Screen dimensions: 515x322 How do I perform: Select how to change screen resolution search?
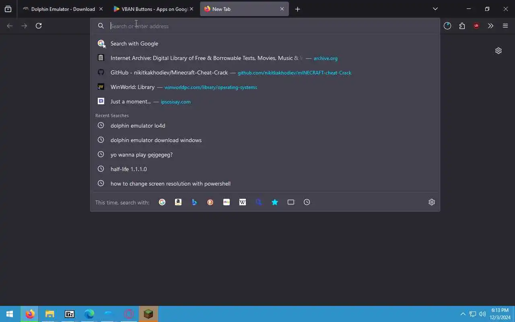click(266, 184)
